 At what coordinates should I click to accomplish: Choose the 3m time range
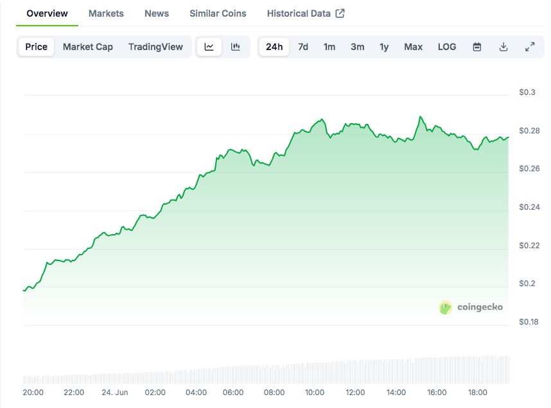358,47
